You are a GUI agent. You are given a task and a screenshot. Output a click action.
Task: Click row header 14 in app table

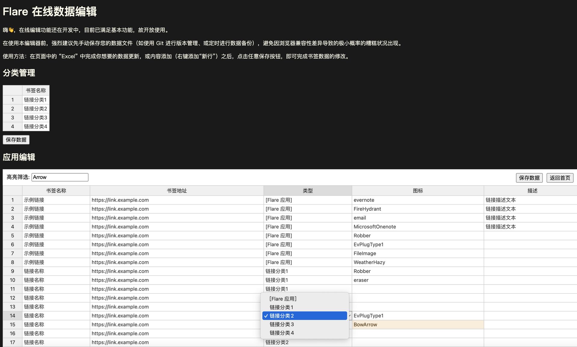click(12, 316)
